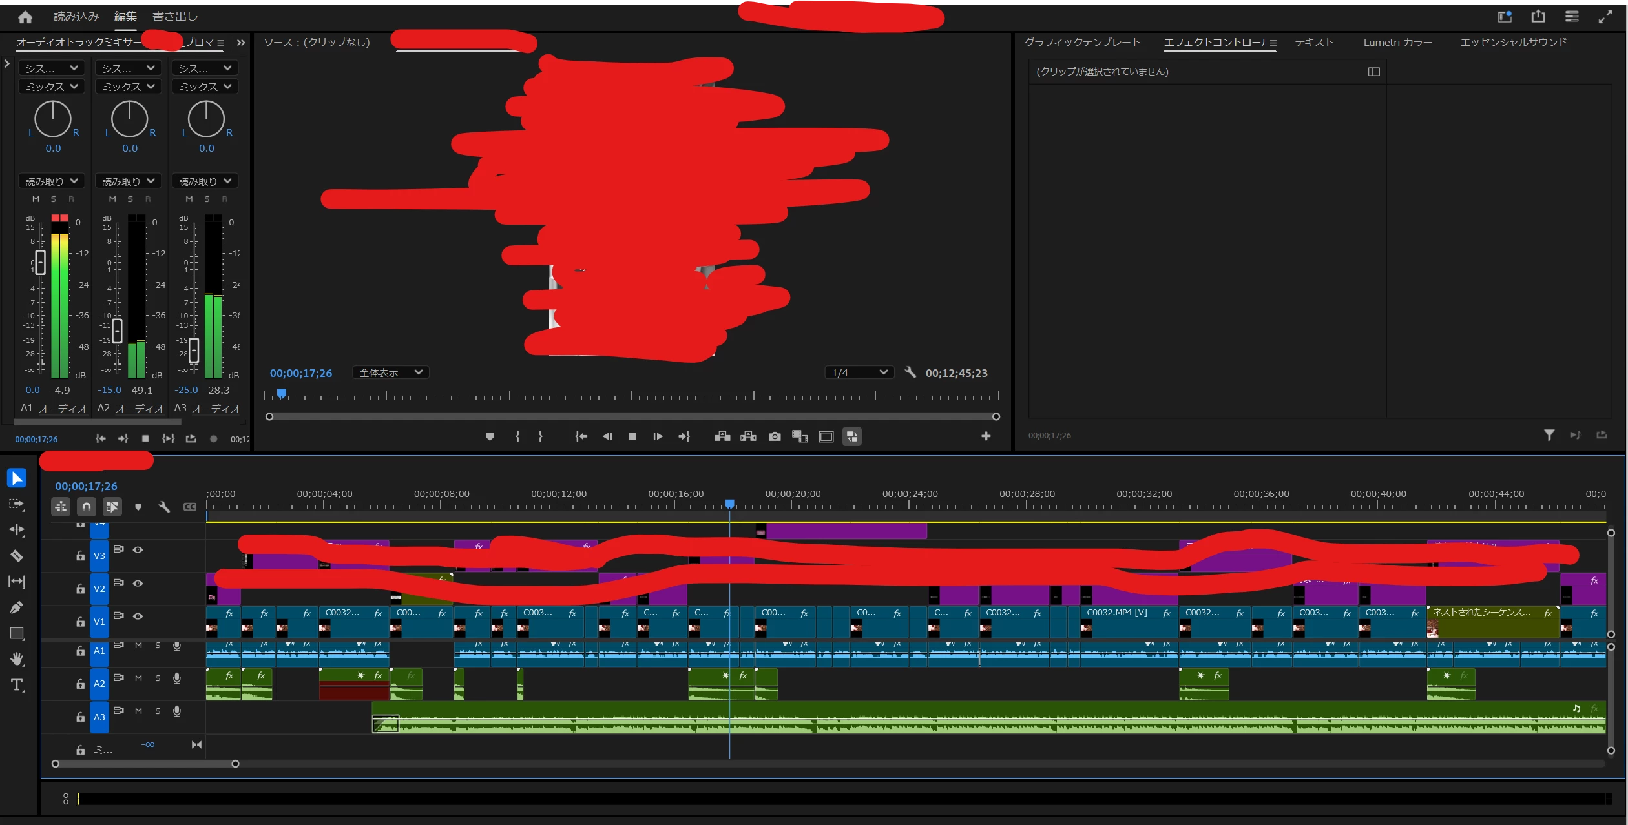1628x825 pixels.
Task: Open the 書き出し workspace tab
Action: click(x=174, y=17)
